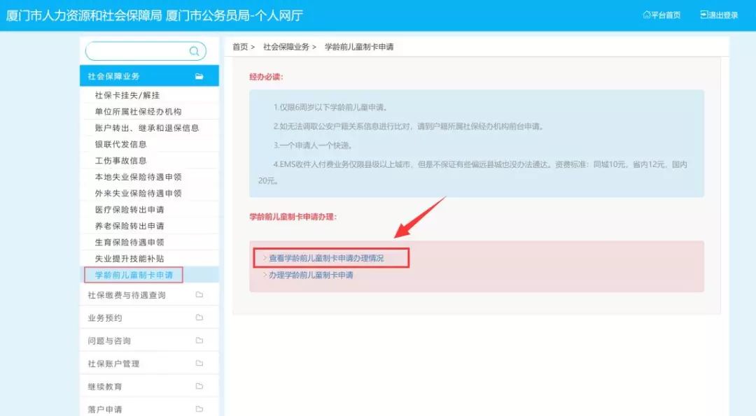Click the 经办必读 heading

pos(266,76)
